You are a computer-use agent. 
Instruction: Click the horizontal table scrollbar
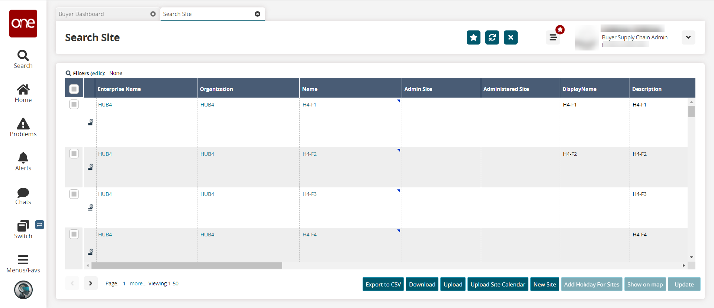click(187, 266)
